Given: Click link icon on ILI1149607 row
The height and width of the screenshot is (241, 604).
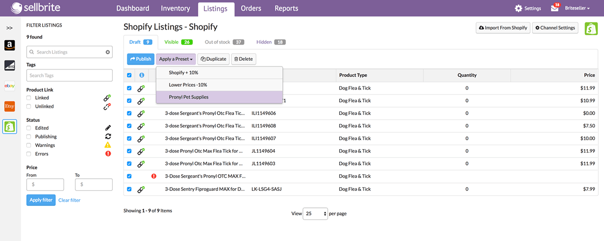Looking at the screenshot, I should 141,139.
